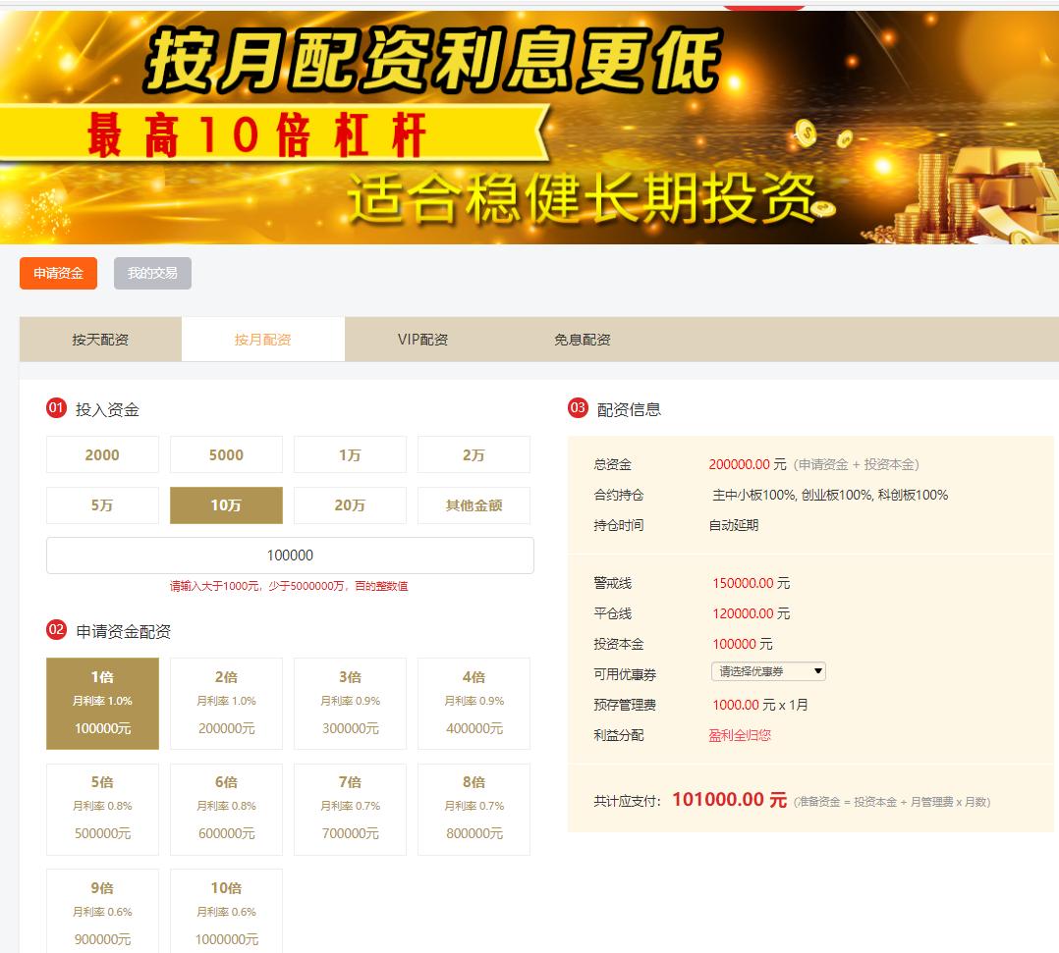
Task: Select the 5000 investment amount
Action: [x=225, y=454]
